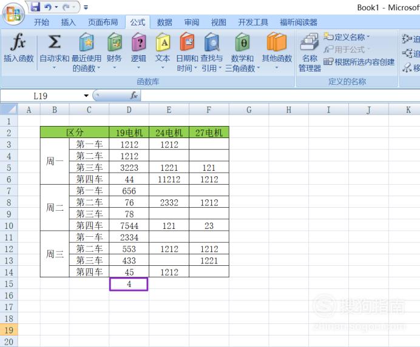Expand the 逻辑 dropdown arrow

(138, 68)
